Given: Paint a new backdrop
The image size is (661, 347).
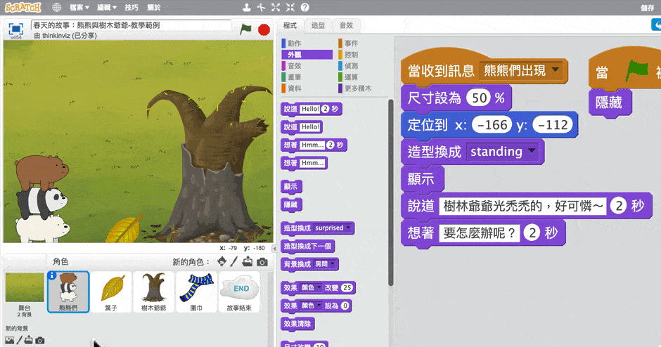Looking at the screenshot, I should pos(20,340).
